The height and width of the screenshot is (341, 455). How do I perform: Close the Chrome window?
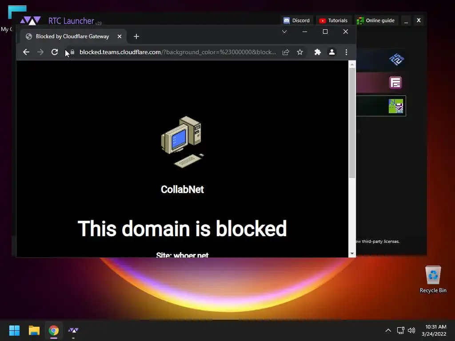point(346,32)
